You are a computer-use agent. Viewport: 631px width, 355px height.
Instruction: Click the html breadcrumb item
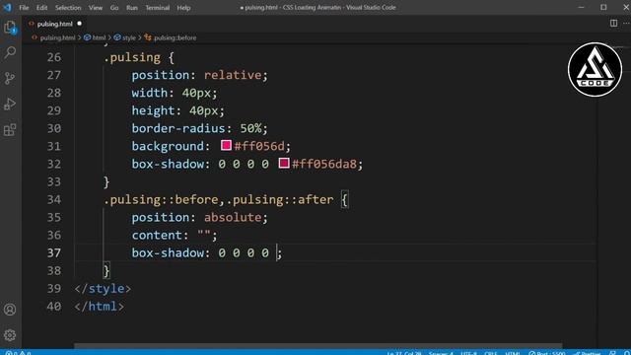[x=95, y=37]
